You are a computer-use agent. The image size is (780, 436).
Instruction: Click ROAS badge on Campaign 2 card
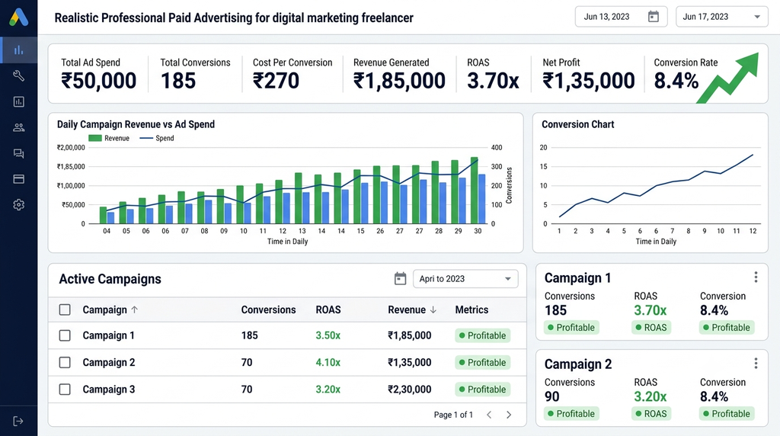pyautogui.click(x=651, y=414)
